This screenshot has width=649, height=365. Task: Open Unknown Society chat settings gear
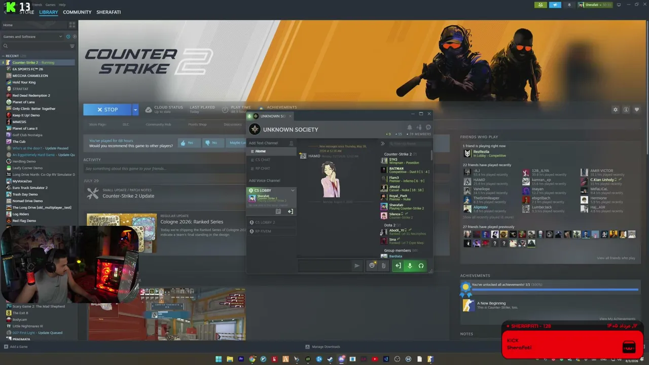428,128
